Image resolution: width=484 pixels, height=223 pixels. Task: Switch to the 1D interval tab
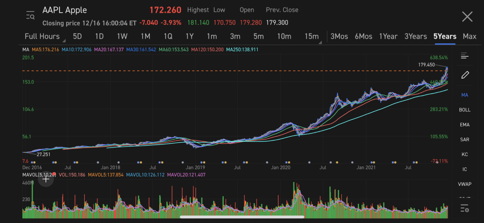99,36
